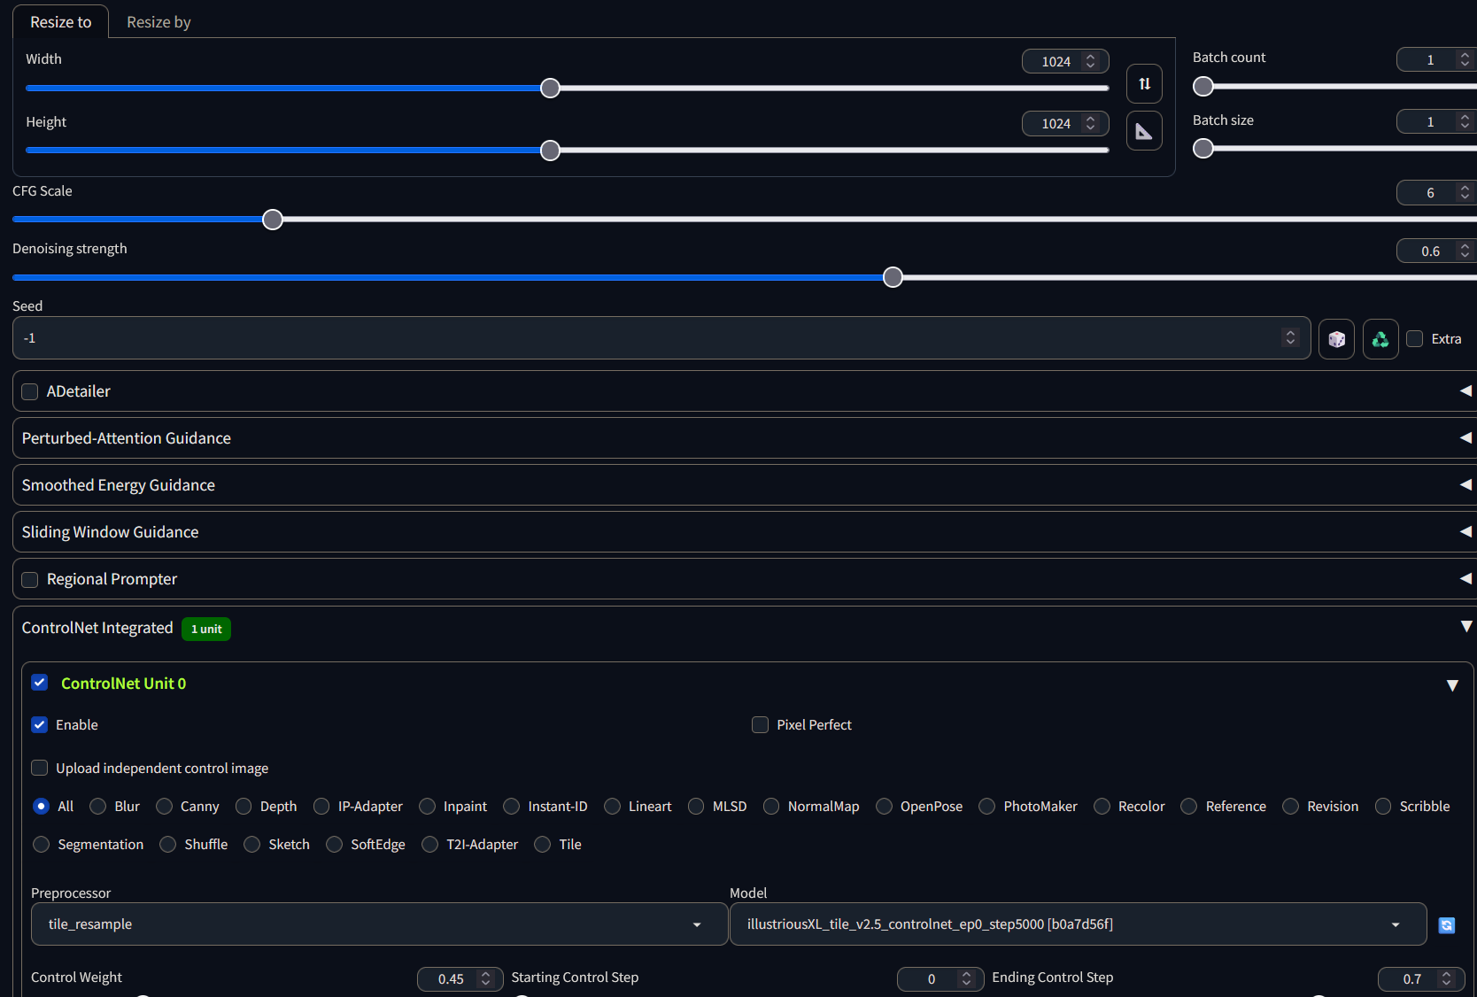Select the Depth control type
This screenshot has width=1477, height=997.
pos(244,807)
